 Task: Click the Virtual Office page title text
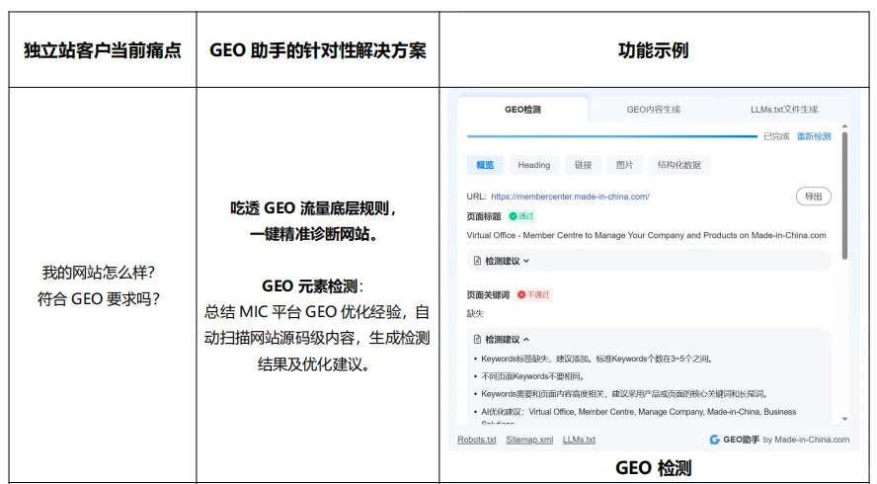coord(646,235)
